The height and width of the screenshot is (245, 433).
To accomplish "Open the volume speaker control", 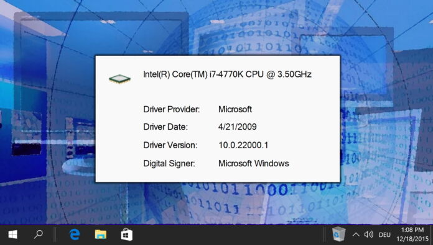I will (x=369, y=234).
